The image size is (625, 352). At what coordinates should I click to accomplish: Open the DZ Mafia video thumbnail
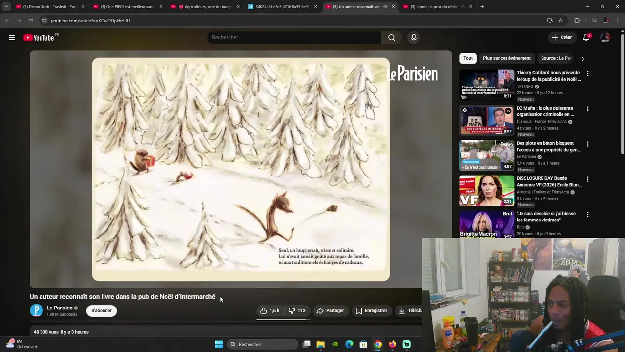click(486, 120)
